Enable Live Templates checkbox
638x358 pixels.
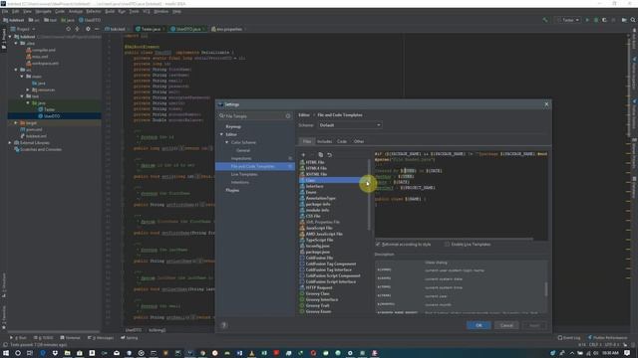(448, 245)
